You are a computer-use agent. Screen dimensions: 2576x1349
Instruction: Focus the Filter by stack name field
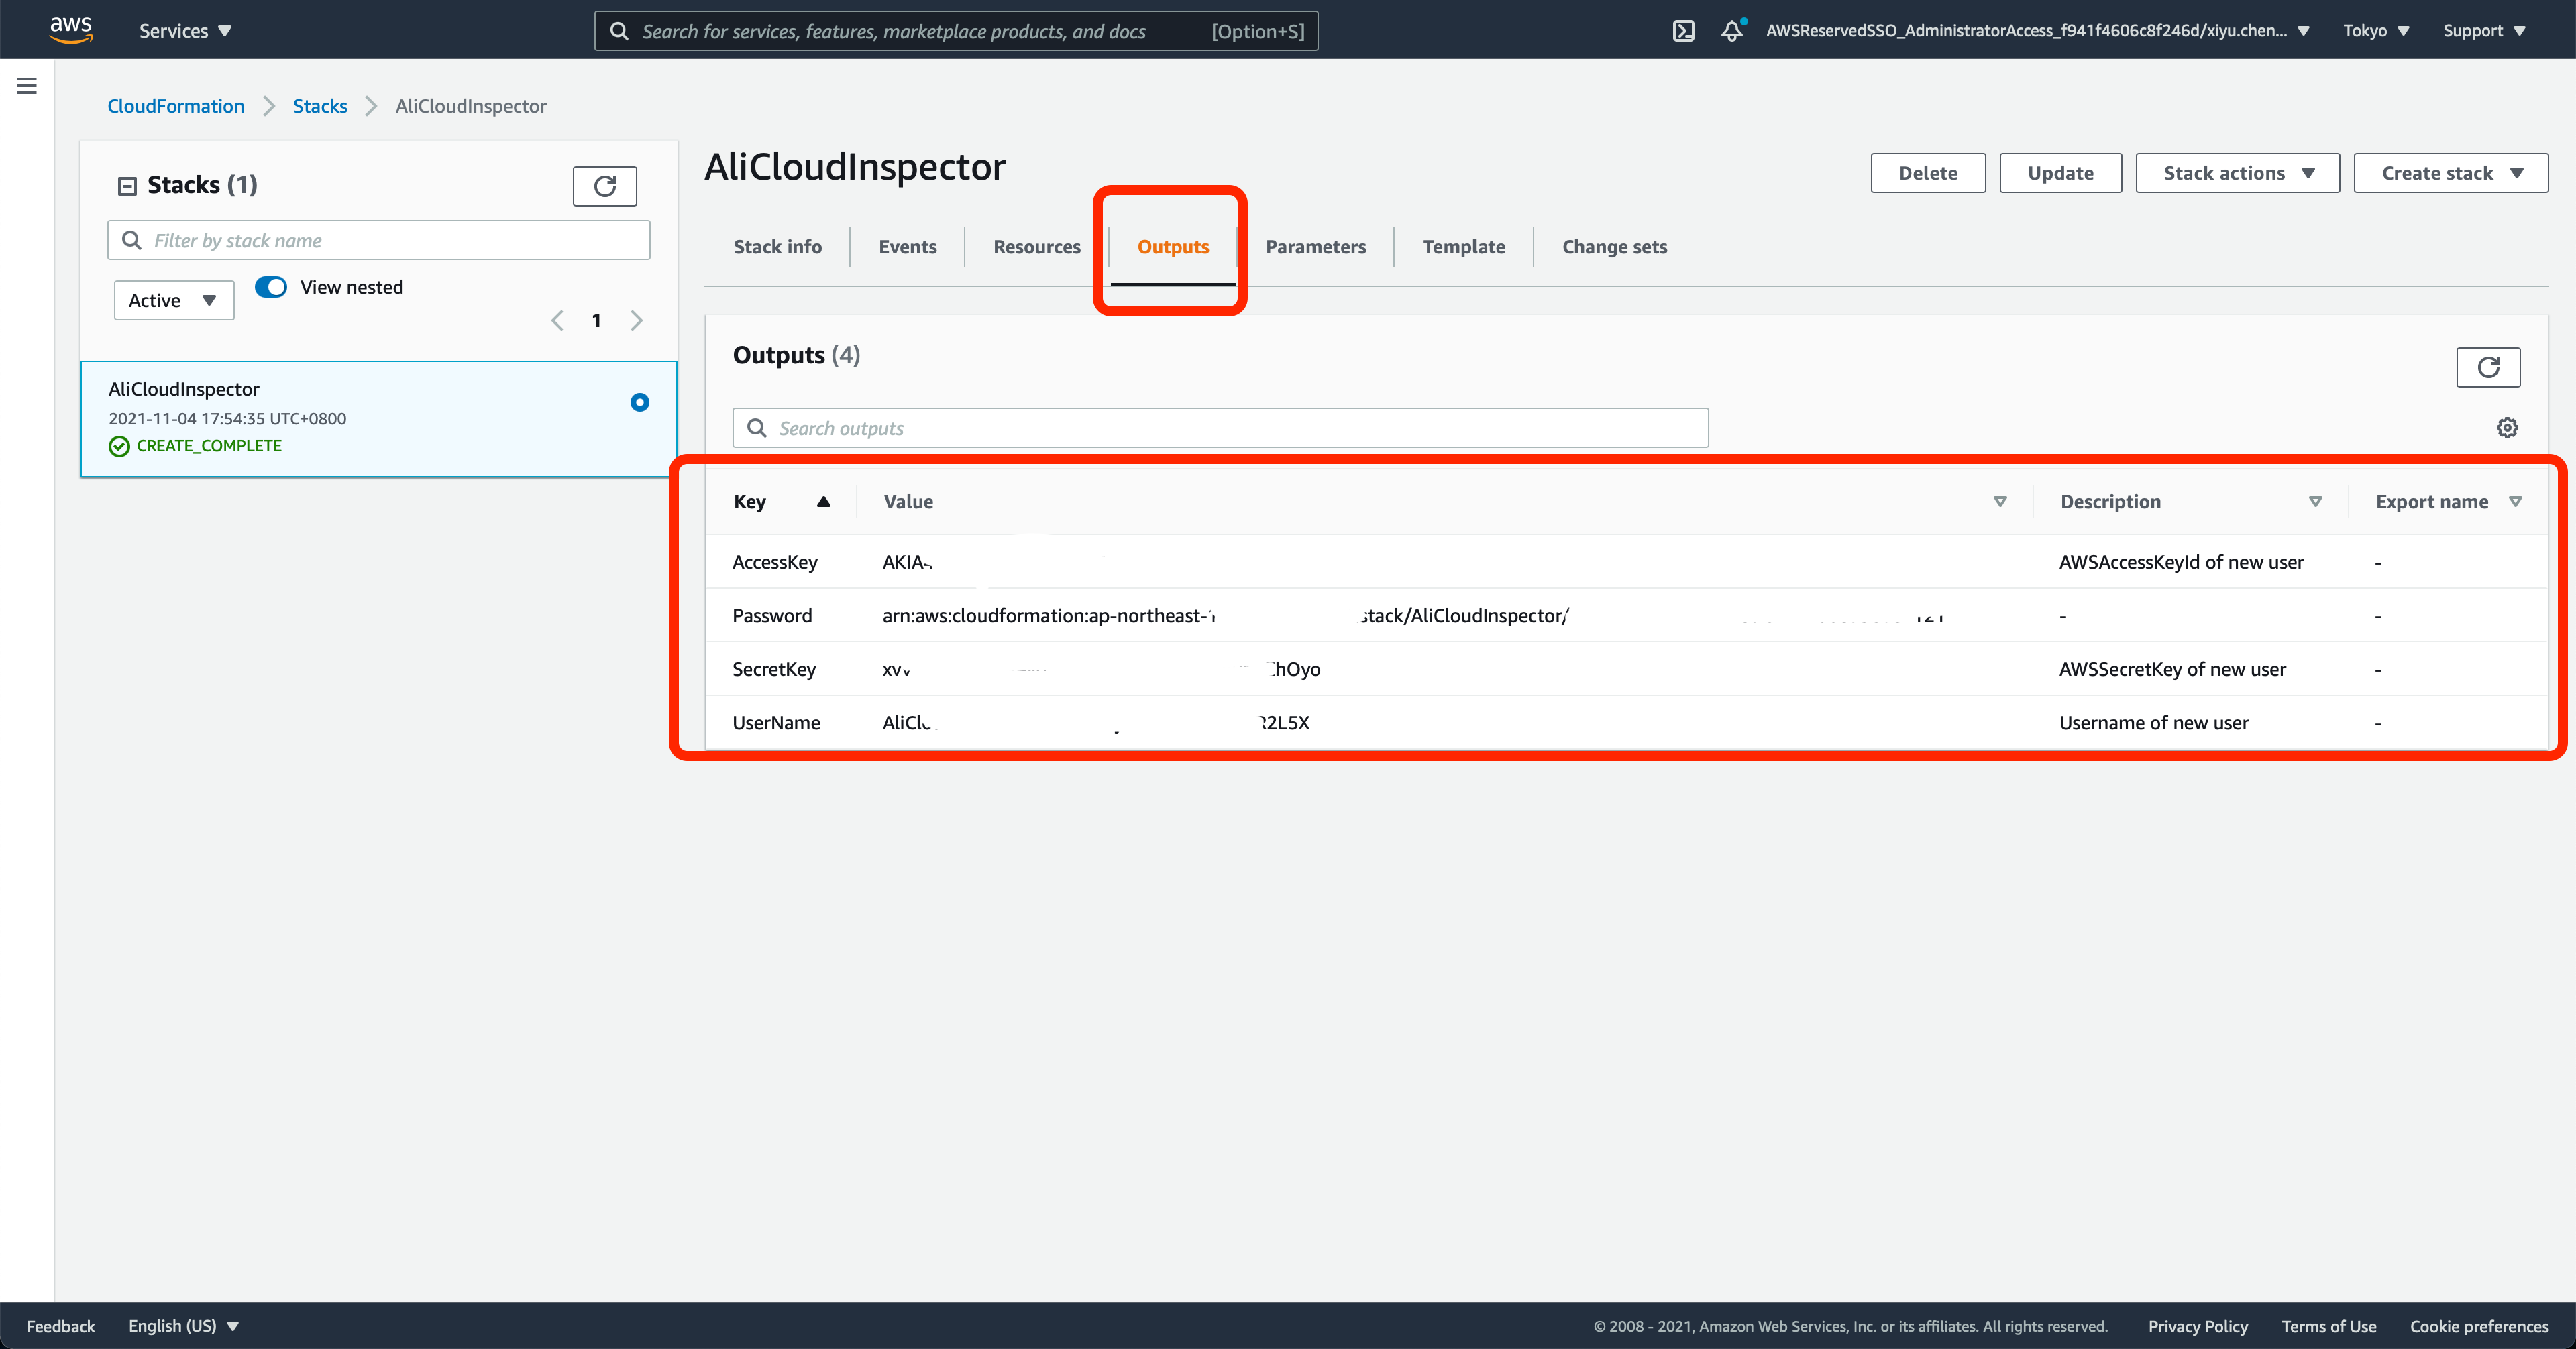tap(379, 241)
